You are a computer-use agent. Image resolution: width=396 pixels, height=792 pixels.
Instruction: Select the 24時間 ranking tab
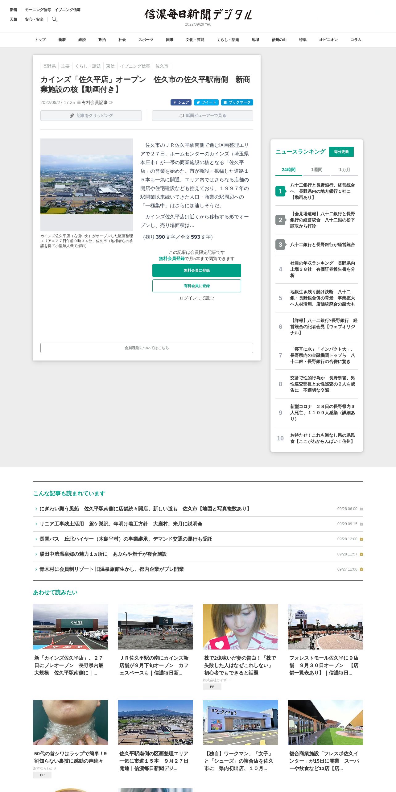pyautogui.click(x=289, y=170)
